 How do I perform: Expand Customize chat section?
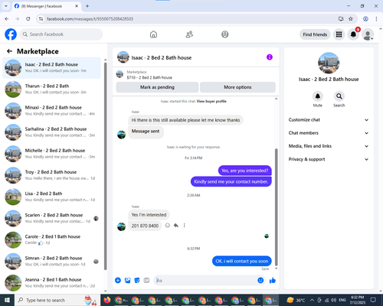[x=329, y=120]
